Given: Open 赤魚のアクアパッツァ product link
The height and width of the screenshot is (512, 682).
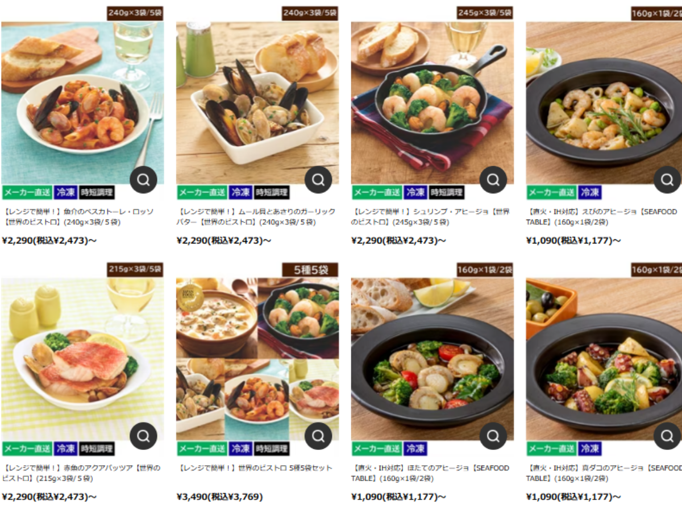Looking at the screenshot, I should click(81, 473).
